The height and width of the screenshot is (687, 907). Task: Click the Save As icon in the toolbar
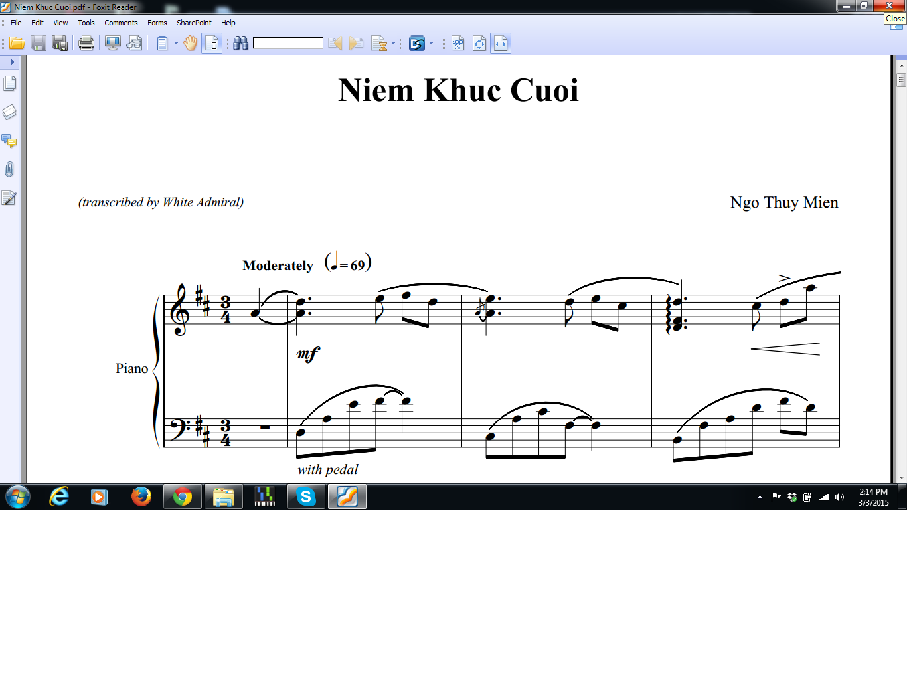(x=60, y=44)
